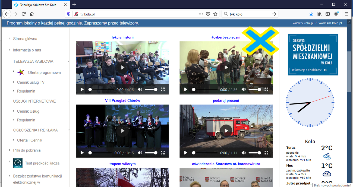Collapse the OGŁOSZENIA I REKLAMA section arrow
The height and width of the screenshot is (187, 353).
(x=69, y=130)
